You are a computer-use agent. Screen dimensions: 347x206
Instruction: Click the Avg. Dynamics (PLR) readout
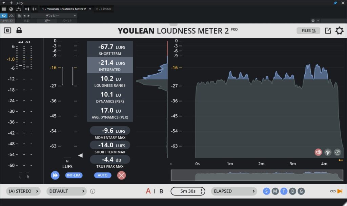pos(110,113)
